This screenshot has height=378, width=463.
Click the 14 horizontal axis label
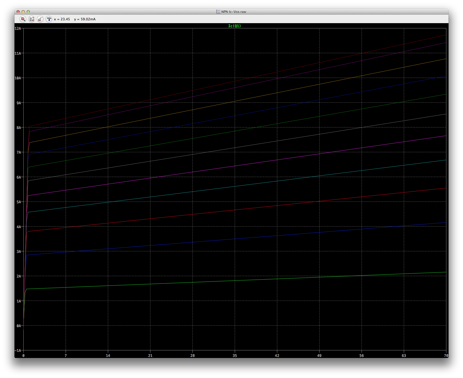click(108, 356)
